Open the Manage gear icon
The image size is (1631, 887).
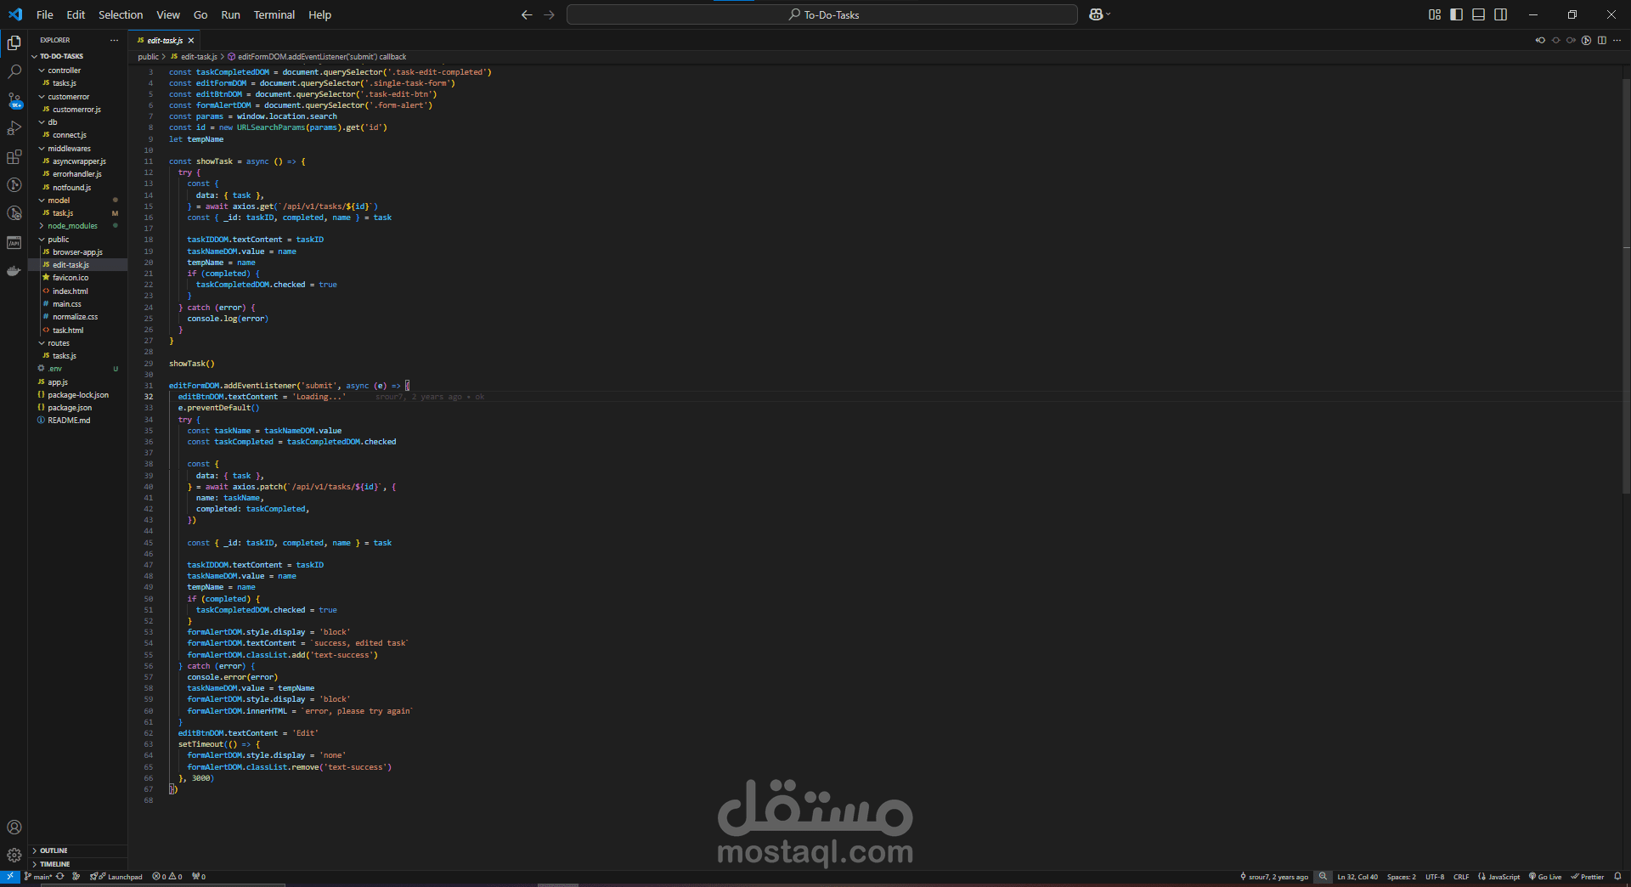click(14, 856)
